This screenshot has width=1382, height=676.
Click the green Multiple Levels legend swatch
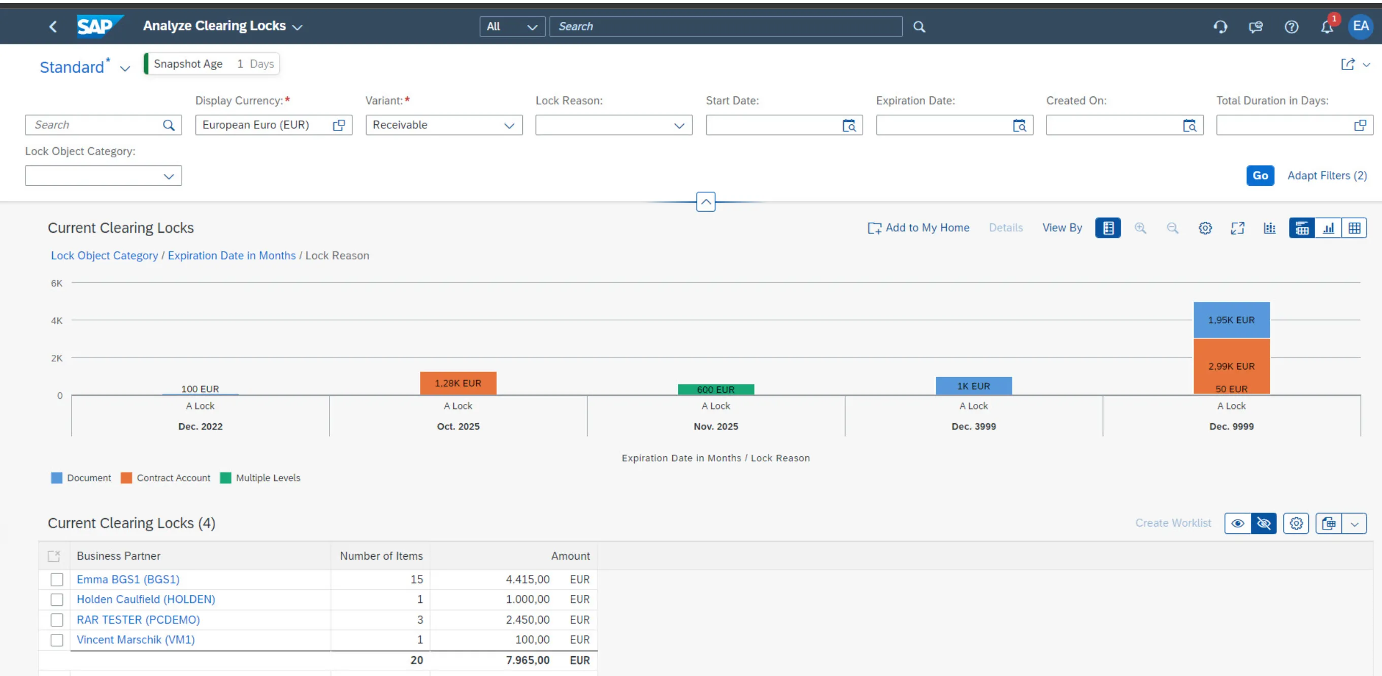point(225,478)
